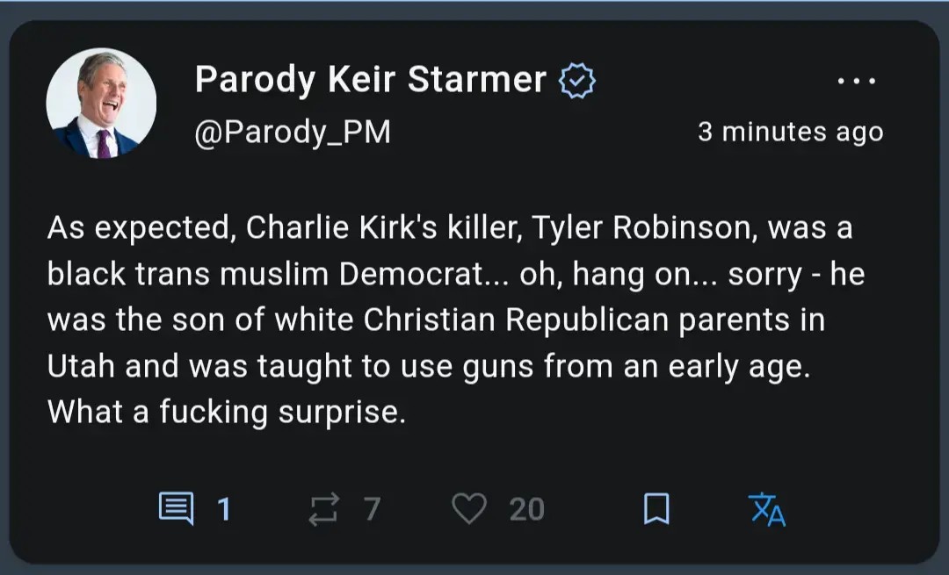Image resolution: width=949 pixels, height=575 pixels.
Task: Open the reply comment icon
Action: pyautogui.click(x=177, y=508)
